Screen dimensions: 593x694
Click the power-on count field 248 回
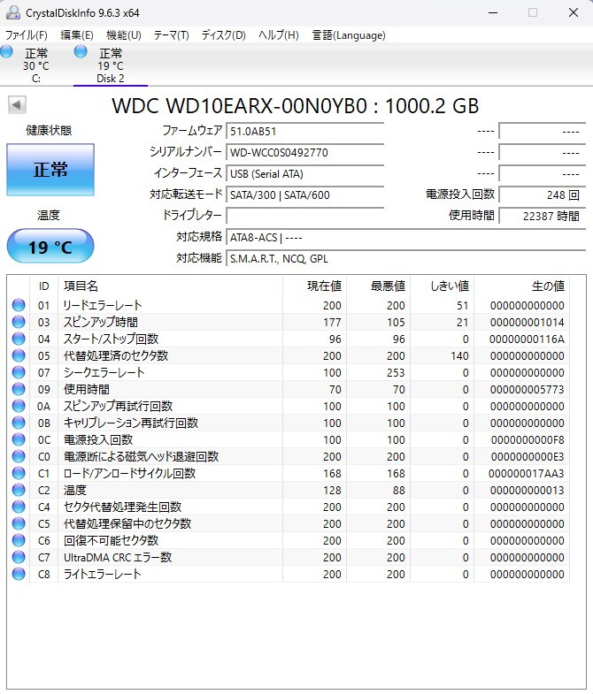543,195
